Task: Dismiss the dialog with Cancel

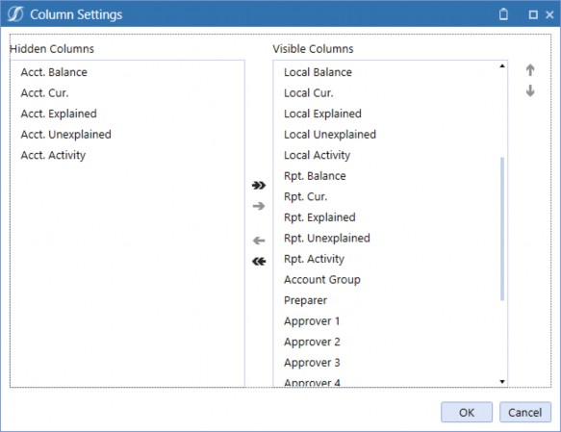Action: 524,413
